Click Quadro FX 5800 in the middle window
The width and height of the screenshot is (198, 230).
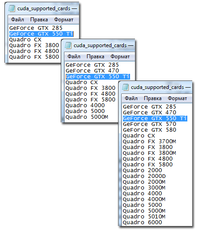pyautogui.click(x=91, y=100)
